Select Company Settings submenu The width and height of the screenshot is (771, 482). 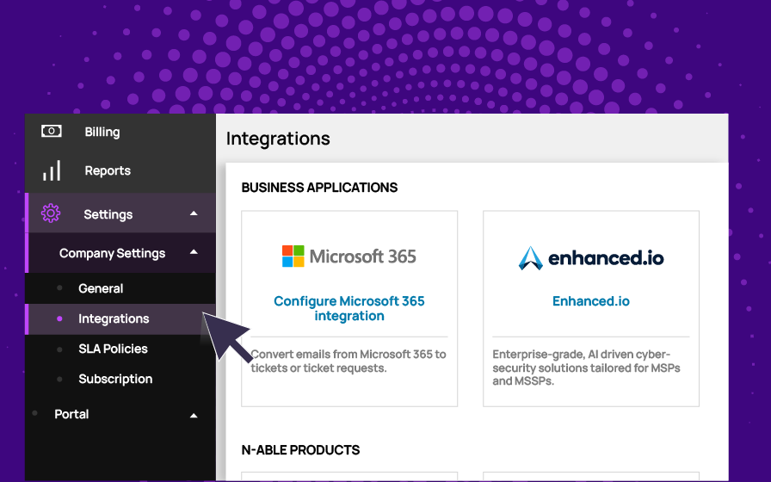tap(112, 253)
